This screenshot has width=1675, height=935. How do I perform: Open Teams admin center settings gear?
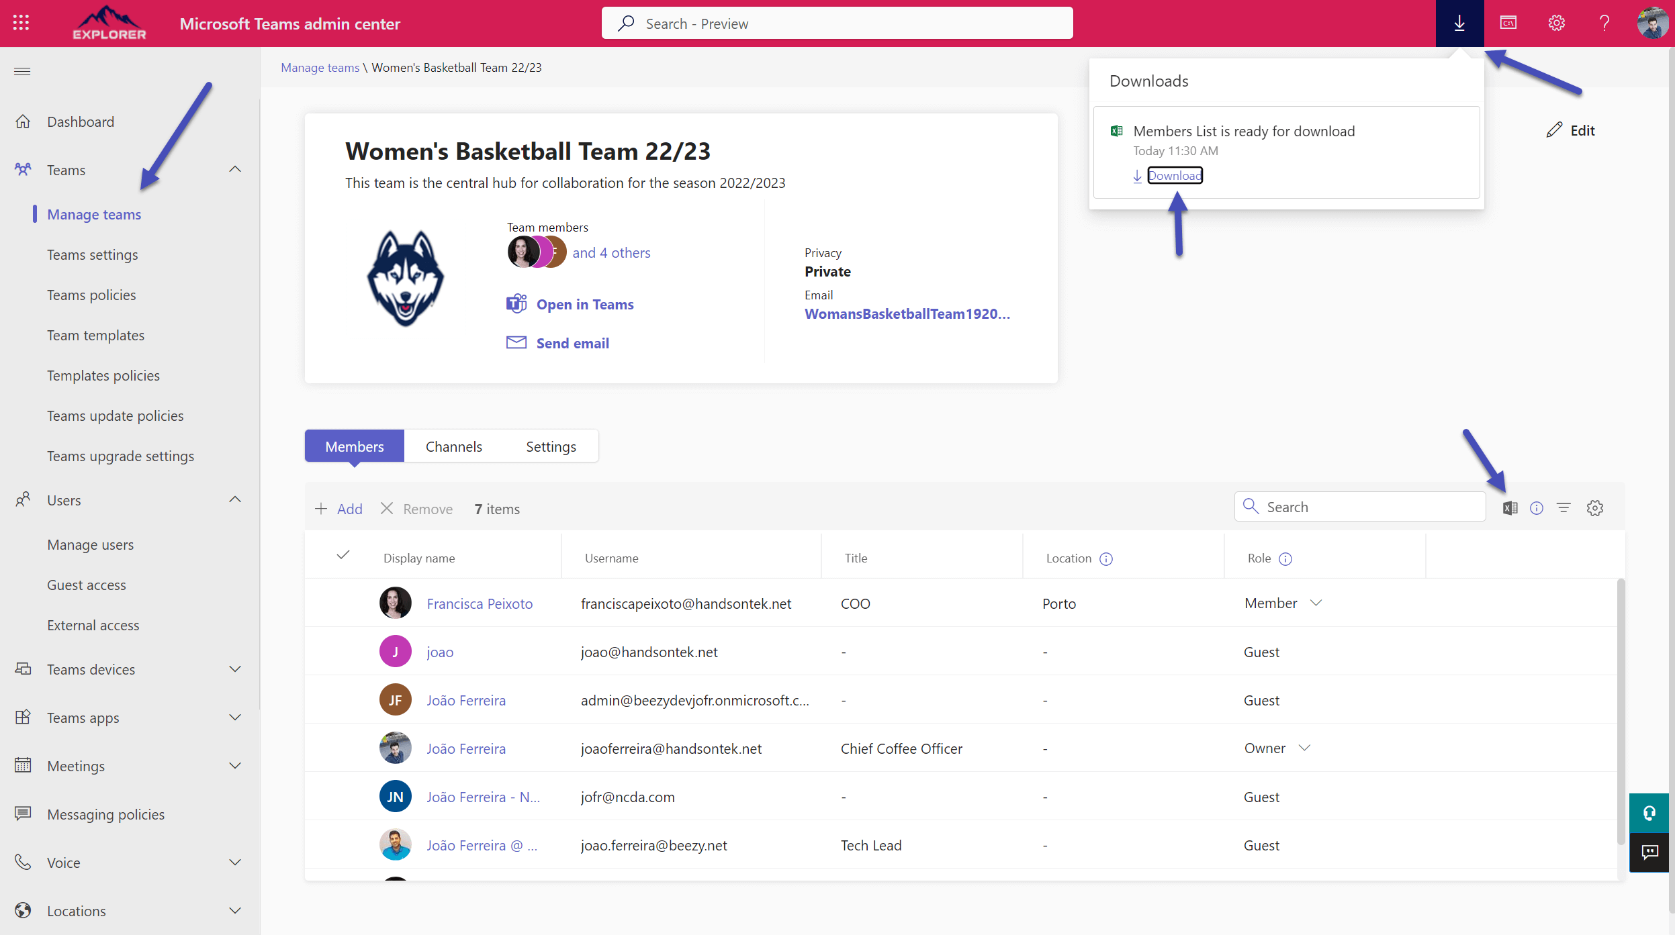click(1556, 23)
